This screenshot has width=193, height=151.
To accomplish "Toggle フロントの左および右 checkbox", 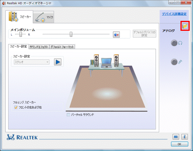I will coord(16,108).
